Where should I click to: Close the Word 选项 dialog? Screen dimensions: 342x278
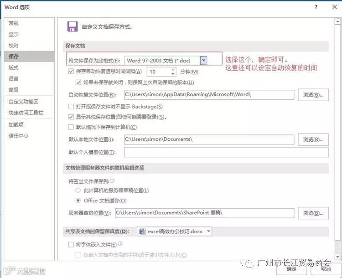pos(334,7)
